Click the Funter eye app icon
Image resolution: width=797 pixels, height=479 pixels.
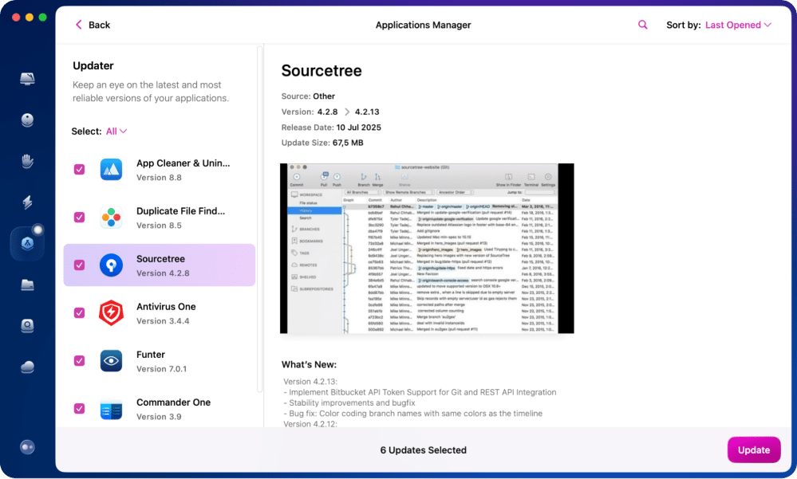click(111, 361)
